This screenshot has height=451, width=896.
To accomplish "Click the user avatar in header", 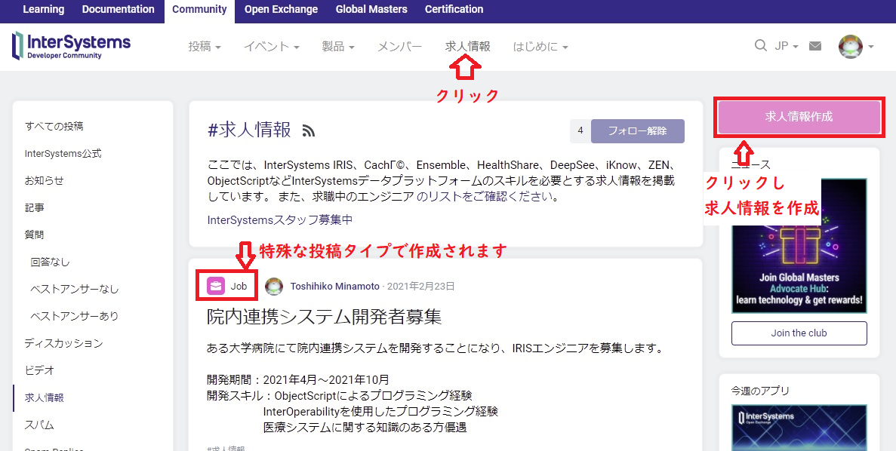I will click(851, 47).
